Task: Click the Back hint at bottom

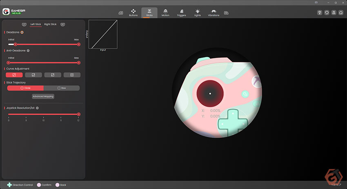Action: point(61,185)
